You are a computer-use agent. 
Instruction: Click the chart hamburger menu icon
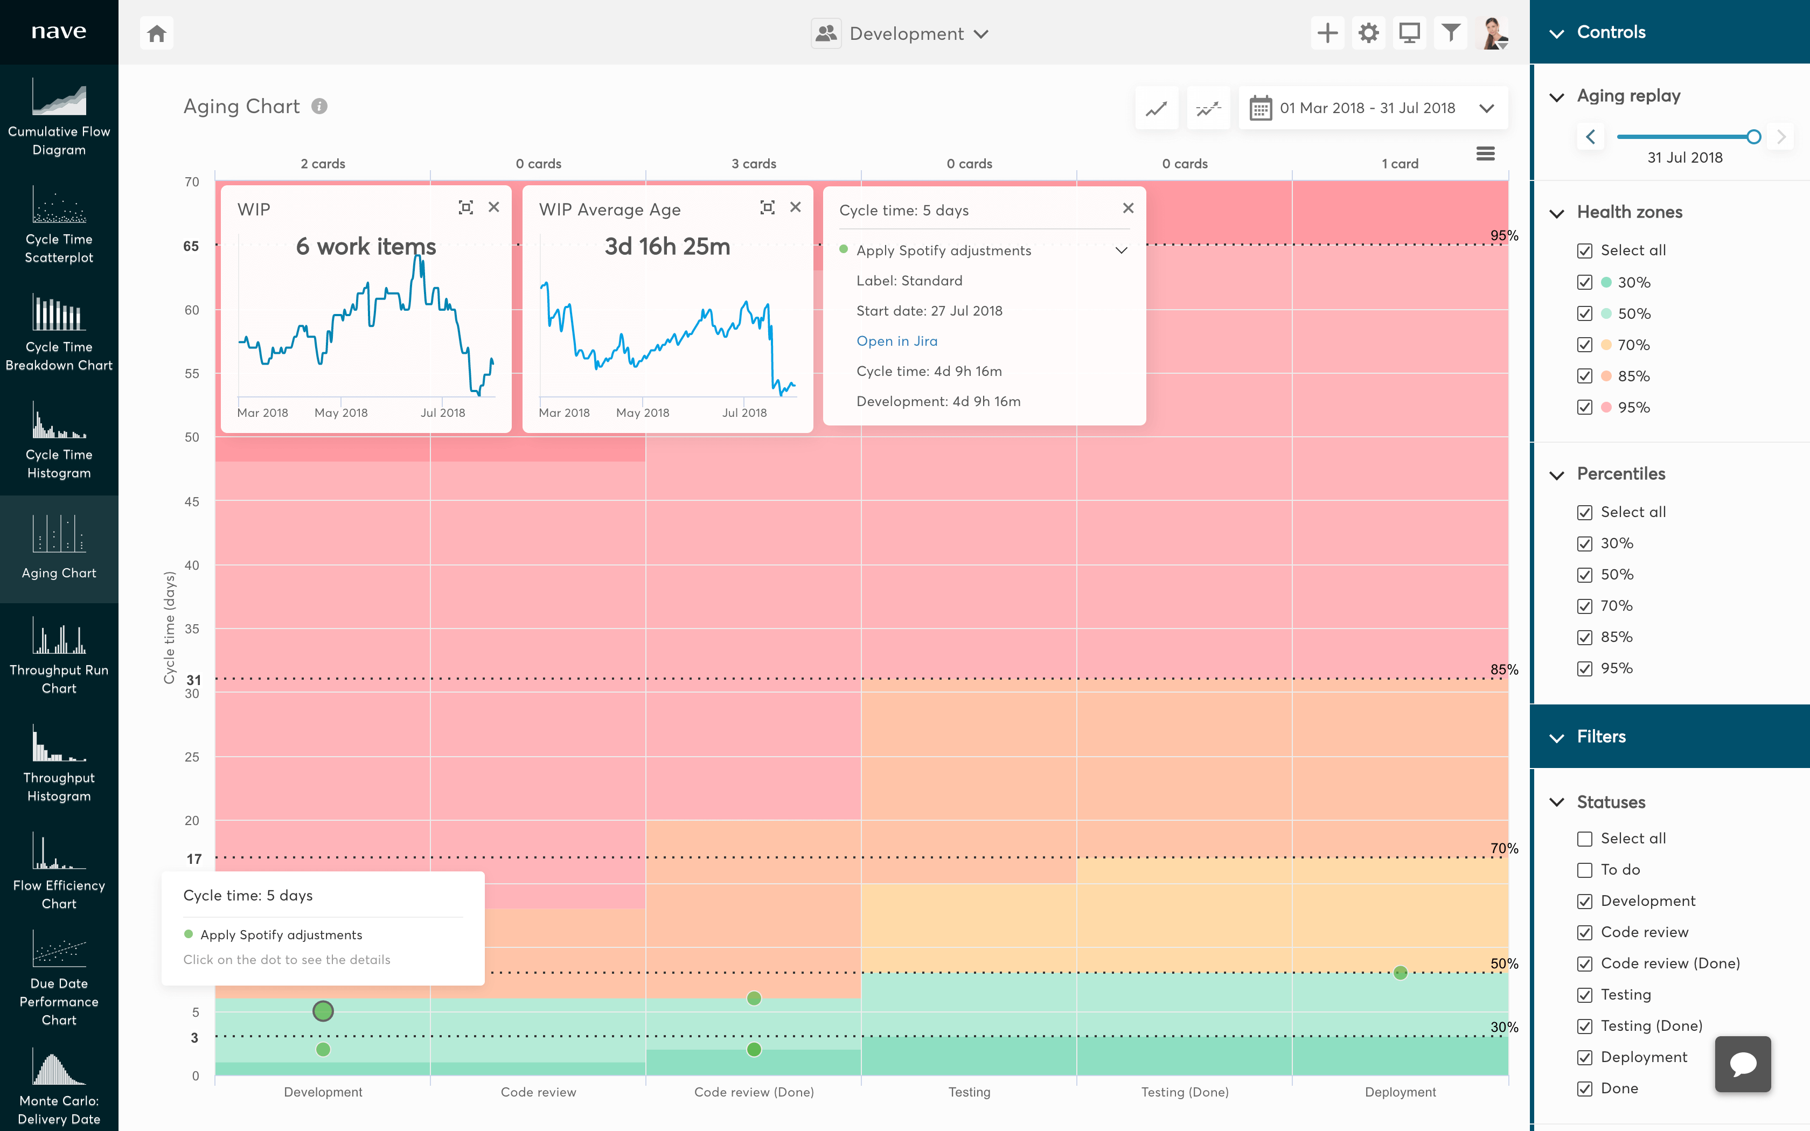[x=1485, y=154]
